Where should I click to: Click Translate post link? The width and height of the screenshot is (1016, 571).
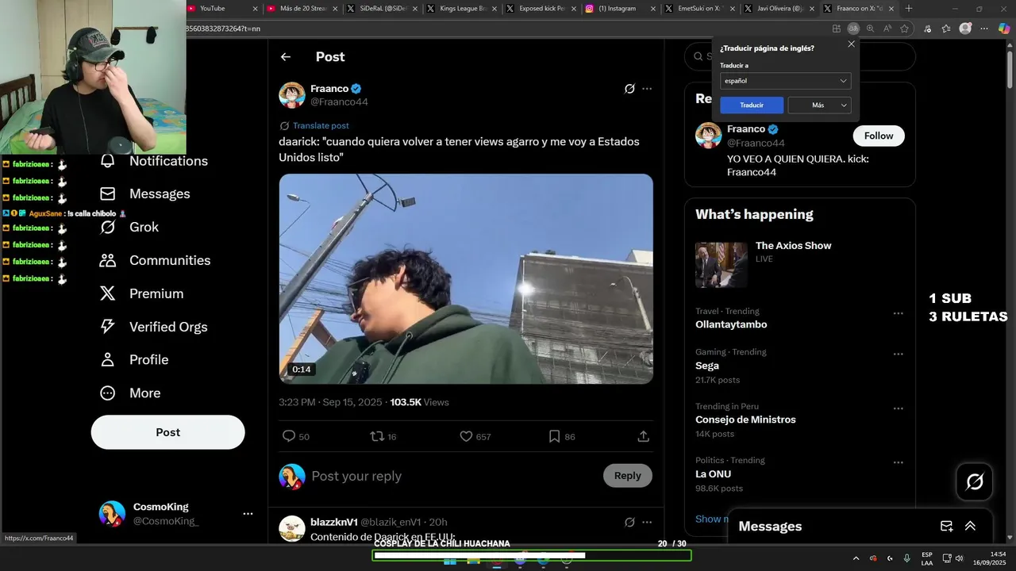tap(321, 125)
